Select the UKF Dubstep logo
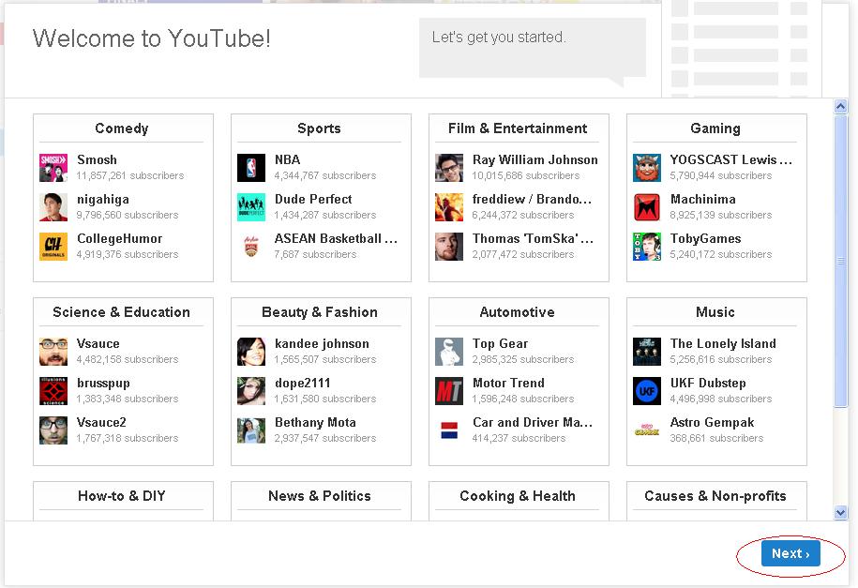This screenshot has height=588, width=858. click(647, 390)
